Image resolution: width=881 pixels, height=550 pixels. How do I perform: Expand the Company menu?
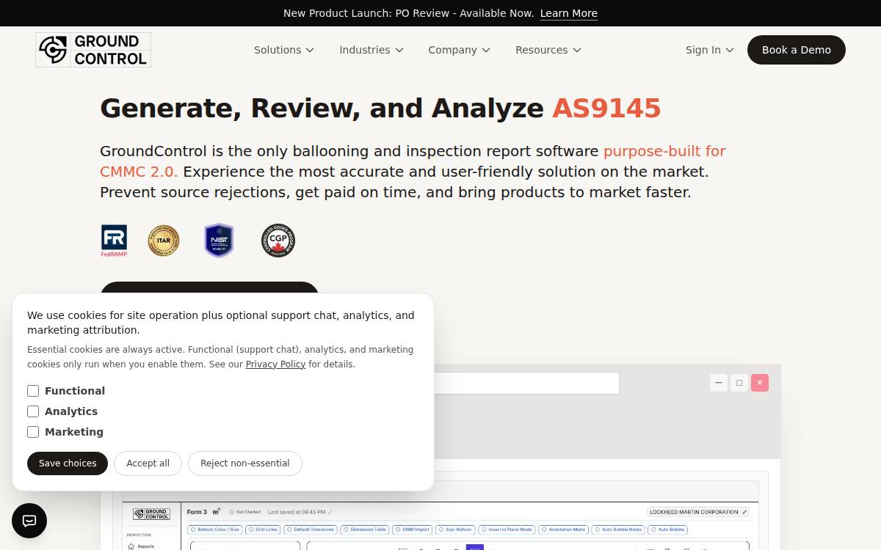pyautogui.click(x=460, y=50)
